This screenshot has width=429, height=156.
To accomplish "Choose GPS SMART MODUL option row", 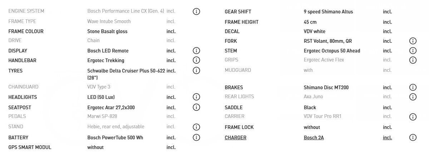I will point(30,147).
